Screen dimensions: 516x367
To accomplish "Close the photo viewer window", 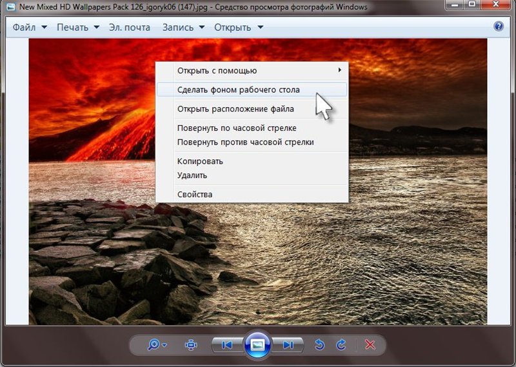I will [x=496, y=5].
